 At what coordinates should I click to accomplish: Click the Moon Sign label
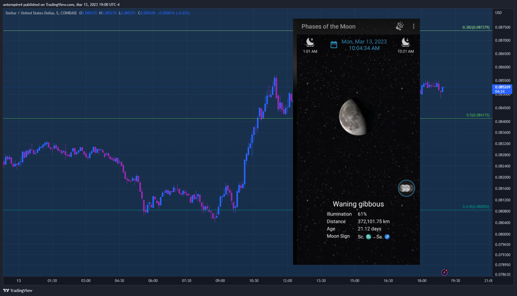coord(338,236)
